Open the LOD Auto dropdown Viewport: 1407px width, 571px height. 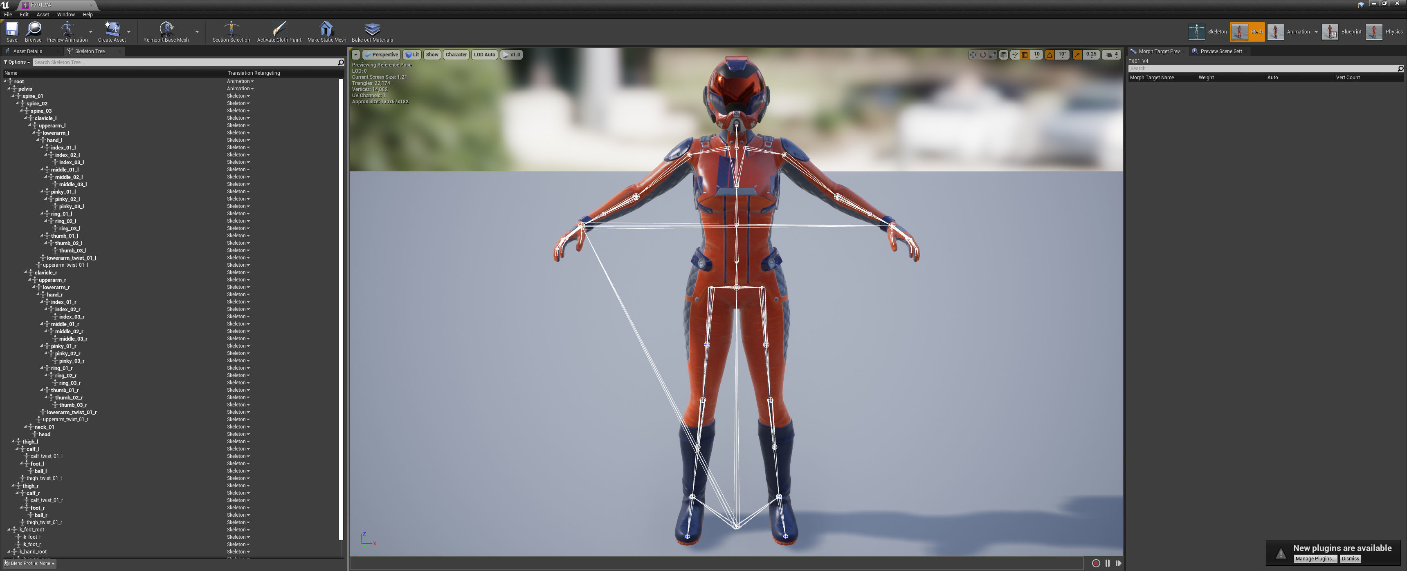click(484, 55)
